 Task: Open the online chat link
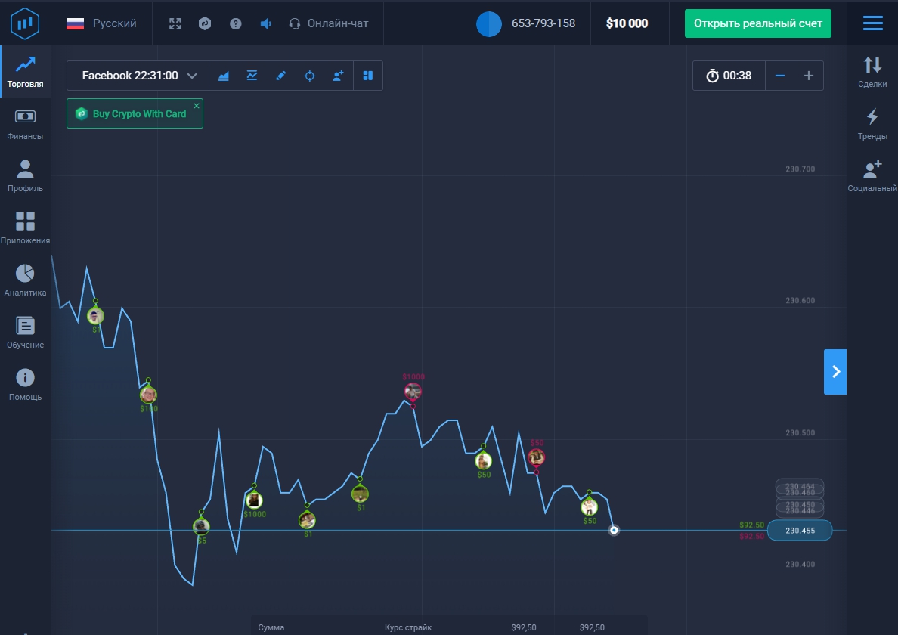(x=329, y=23)
